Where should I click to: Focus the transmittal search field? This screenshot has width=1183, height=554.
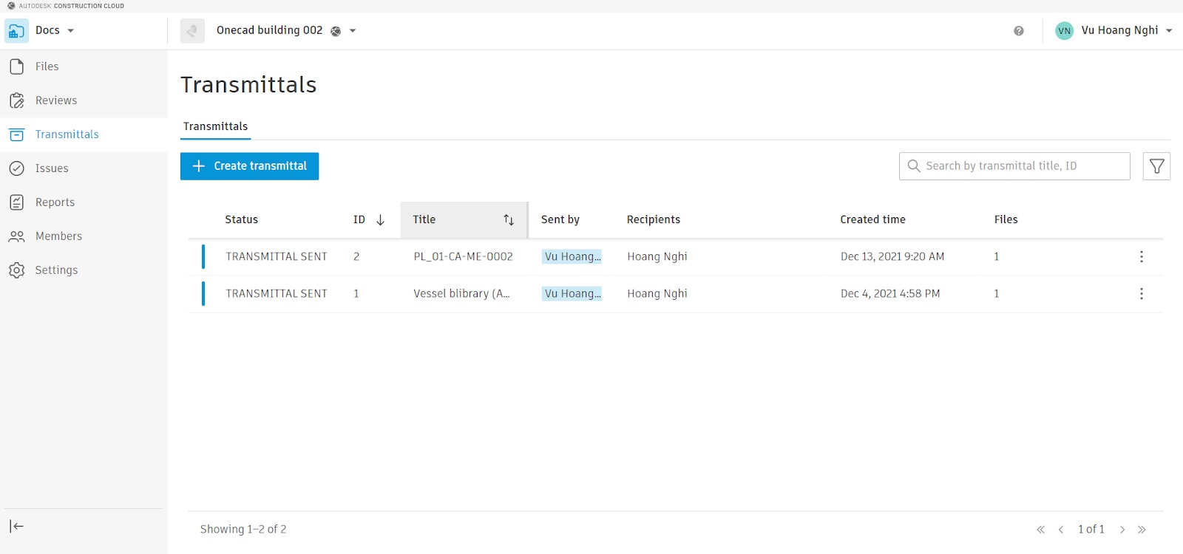tap(1014, 166)
